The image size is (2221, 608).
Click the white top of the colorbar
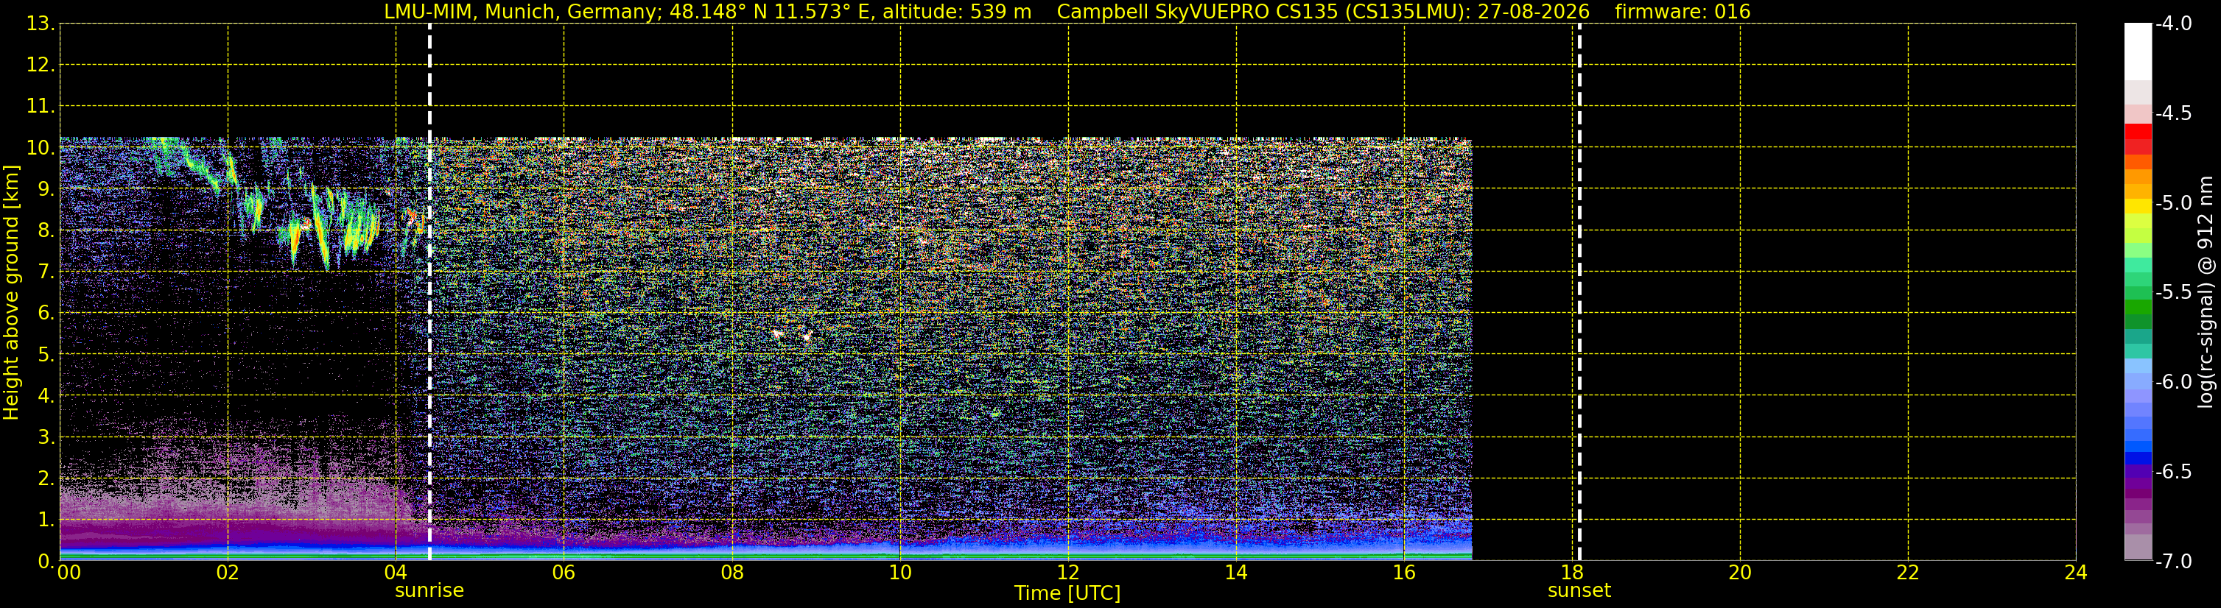click(2138, 52)
